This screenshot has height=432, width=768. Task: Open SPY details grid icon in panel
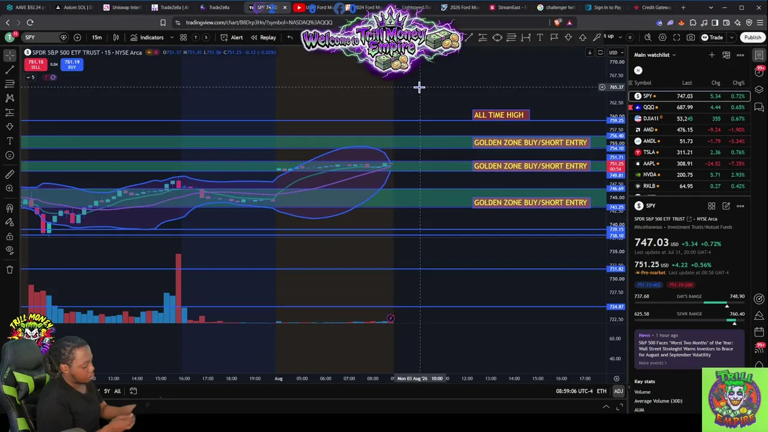[712, 206]
